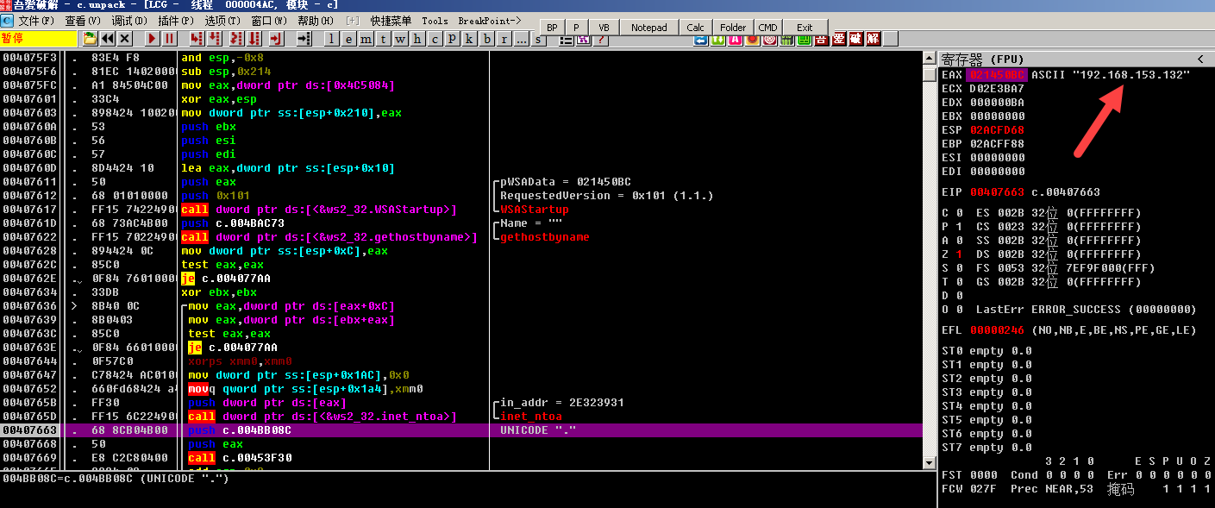The width and height of the screenshot is (1215, 508).
Task: Select ECX register value D02E3BA7
Action: point(996,89)
